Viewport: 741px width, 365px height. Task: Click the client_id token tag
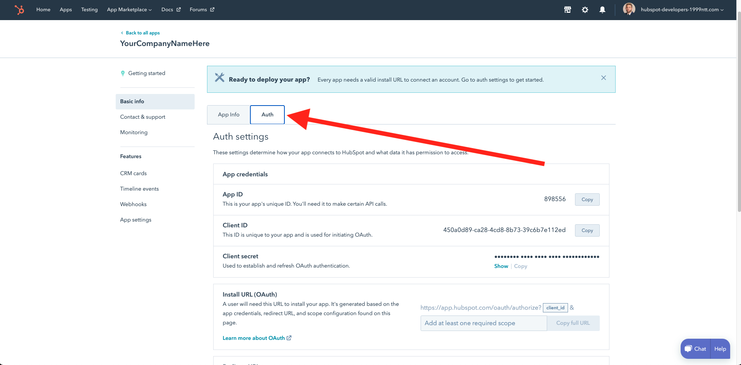click(x=555, y=308)
